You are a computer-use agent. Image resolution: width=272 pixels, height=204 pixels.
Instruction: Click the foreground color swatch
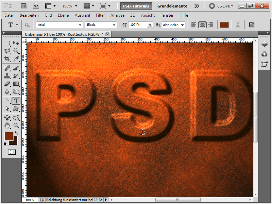coord(9,136)
